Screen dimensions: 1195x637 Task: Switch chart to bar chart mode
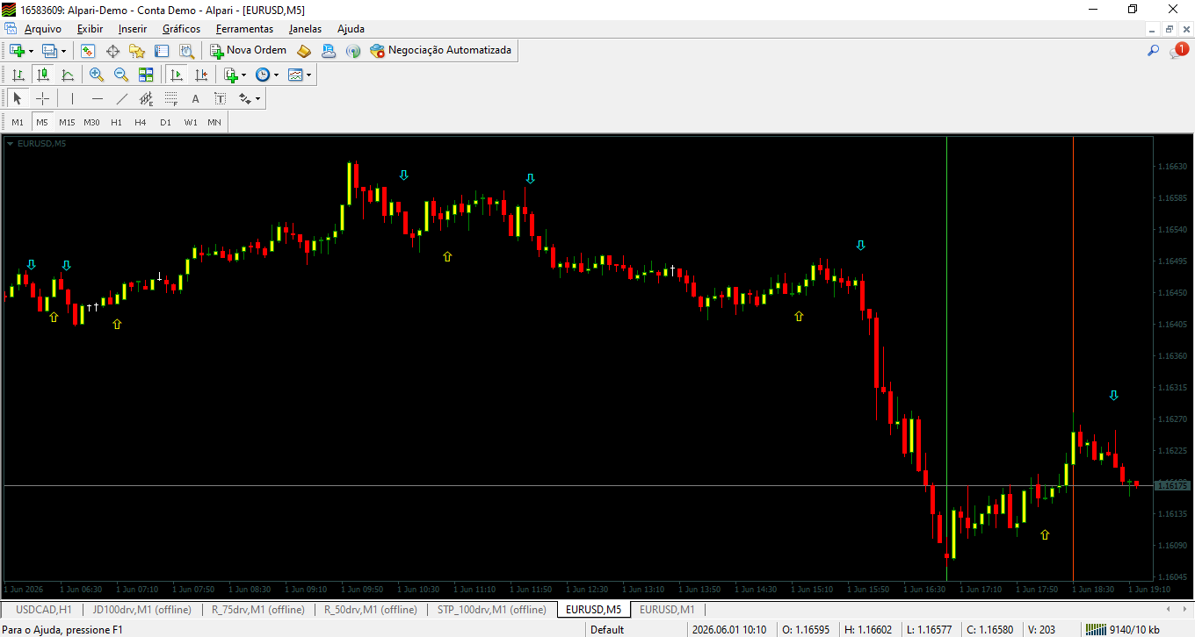pyautogui.click(x=18, y=75)
